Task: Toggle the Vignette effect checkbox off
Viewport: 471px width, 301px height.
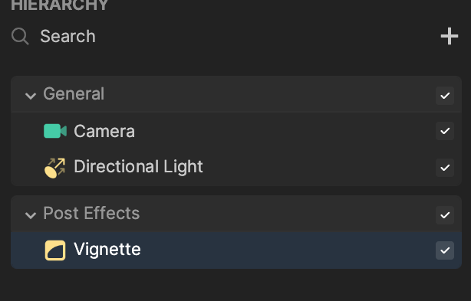Action: tap(445, 250)
